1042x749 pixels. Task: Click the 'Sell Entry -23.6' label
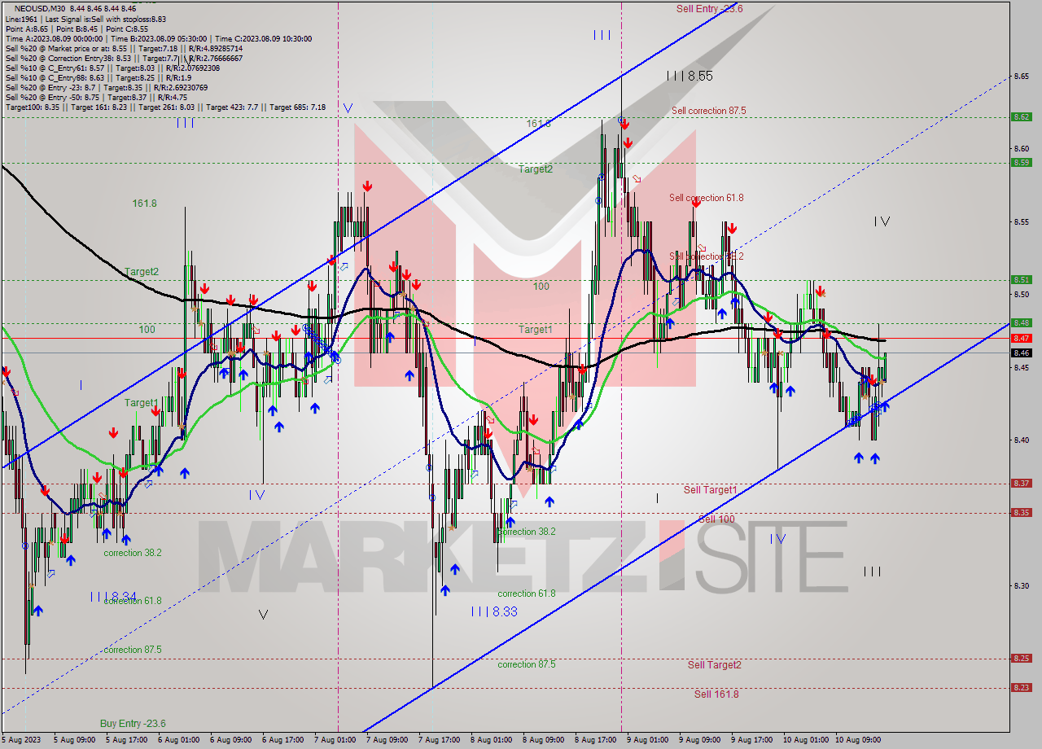click(x=710, y=9)
